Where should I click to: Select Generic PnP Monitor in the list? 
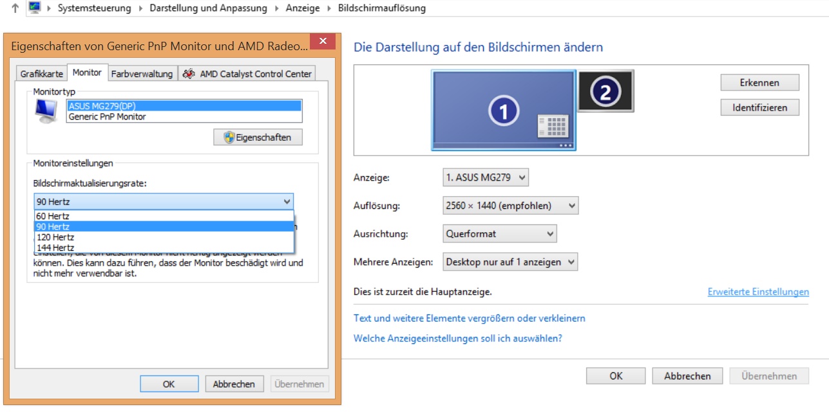[184, 116]
